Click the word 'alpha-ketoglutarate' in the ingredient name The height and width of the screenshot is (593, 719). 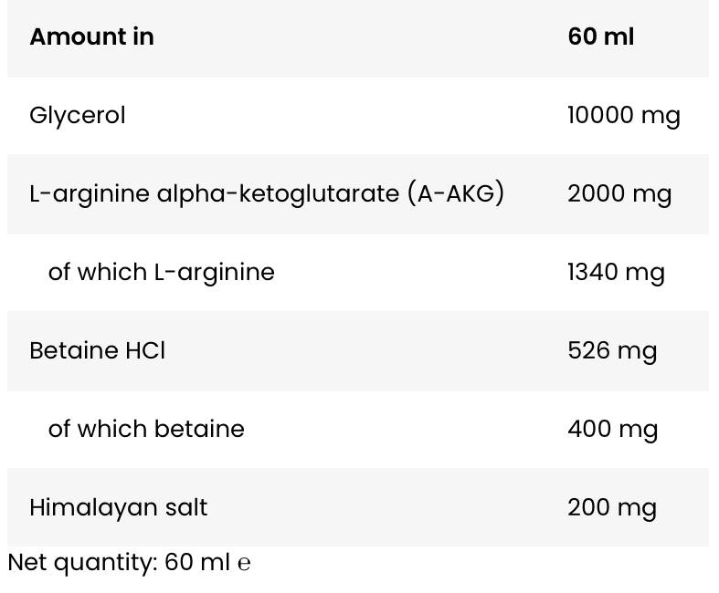(279, 193)
